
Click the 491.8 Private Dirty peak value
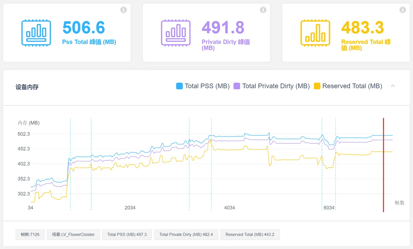click(x=223, y=28)
